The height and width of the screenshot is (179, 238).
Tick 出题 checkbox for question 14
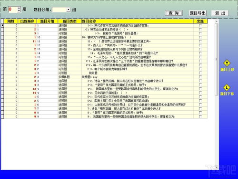point(200,53)
